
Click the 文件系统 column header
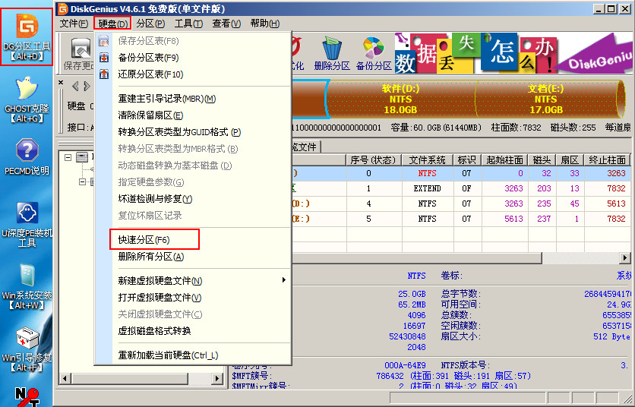click(x=427, y=160)
